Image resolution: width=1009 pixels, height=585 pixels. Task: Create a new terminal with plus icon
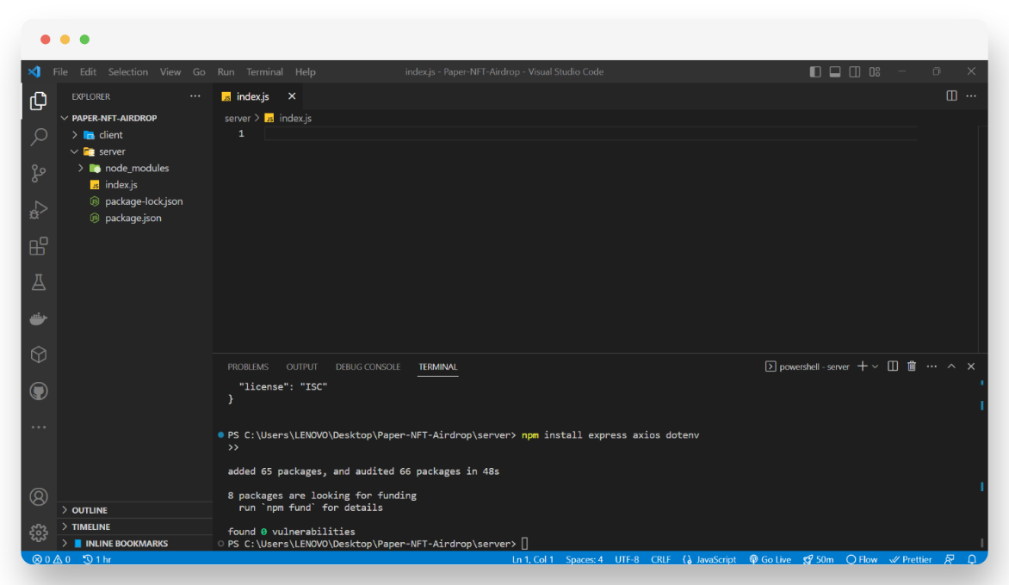click(863, 366)
